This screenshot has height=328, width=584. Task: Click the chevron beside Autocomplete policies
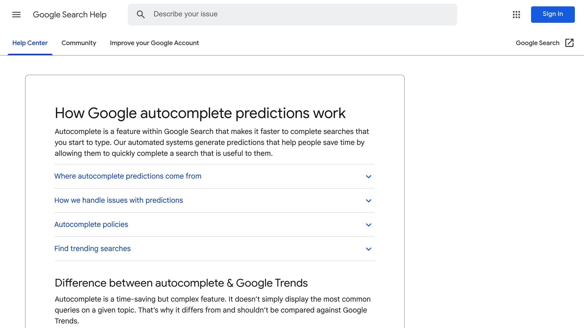point(368,225)
